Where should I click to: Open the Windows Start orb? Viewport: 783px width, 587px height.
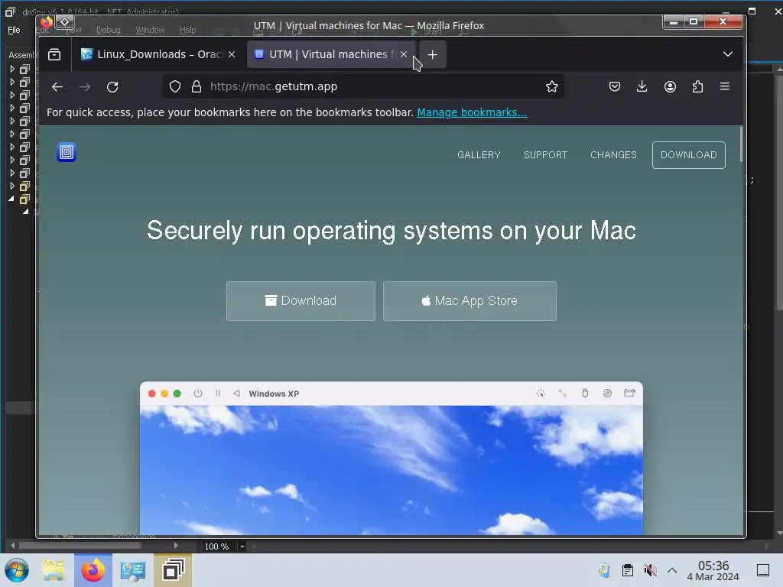(17, 570)
